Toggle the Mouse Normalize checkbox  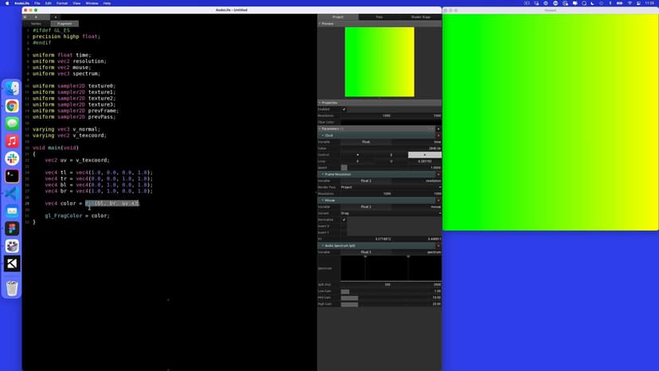(344, 220)
